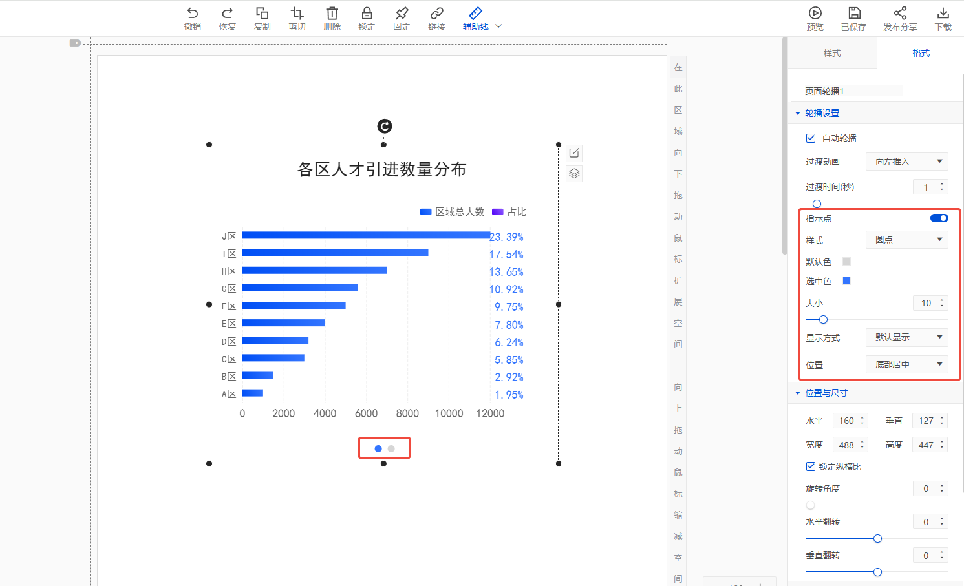Turn off the 指示点 toggle switch
This screenshot has height=586, width=964.
pos(939,218)
